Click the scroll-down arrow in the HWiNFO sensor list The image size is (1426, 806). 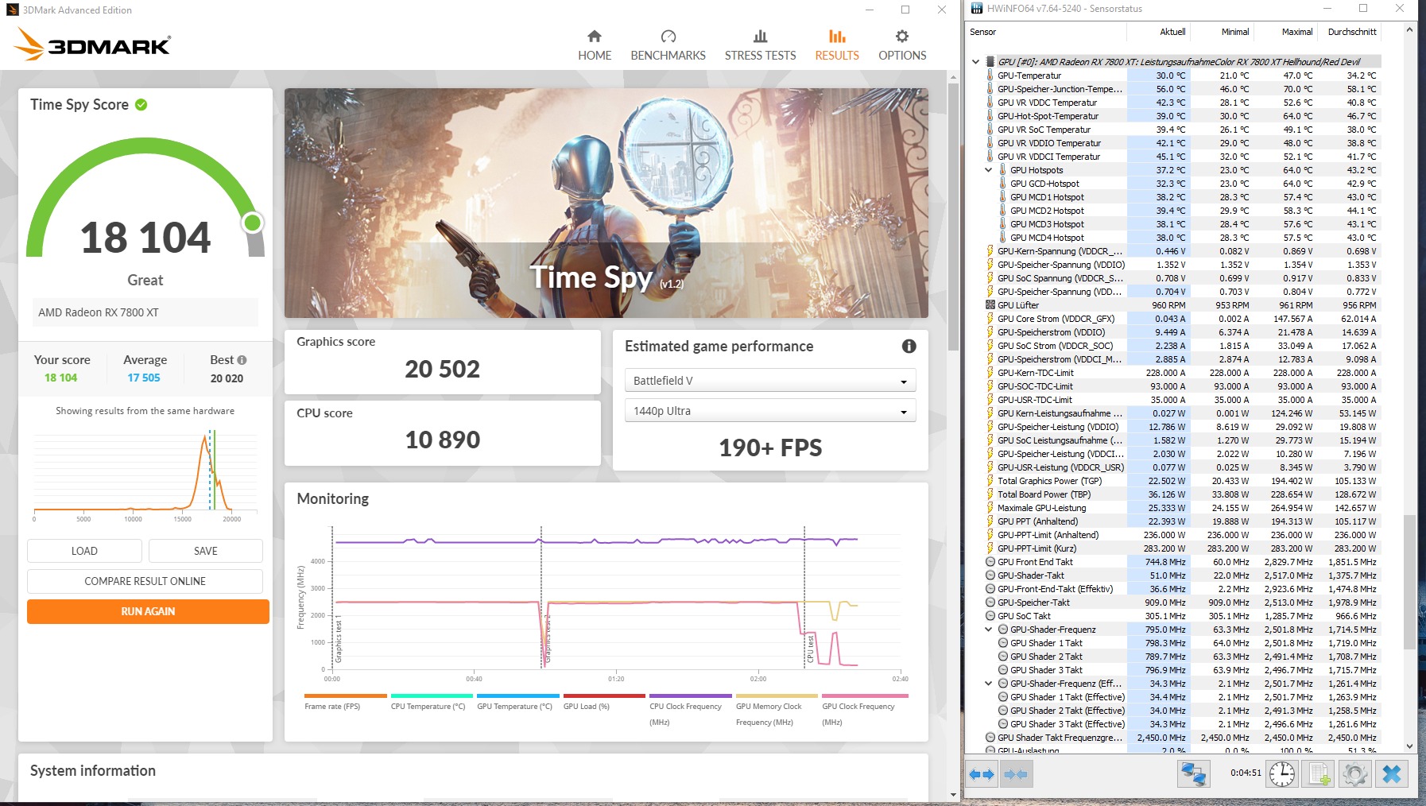1409,746
